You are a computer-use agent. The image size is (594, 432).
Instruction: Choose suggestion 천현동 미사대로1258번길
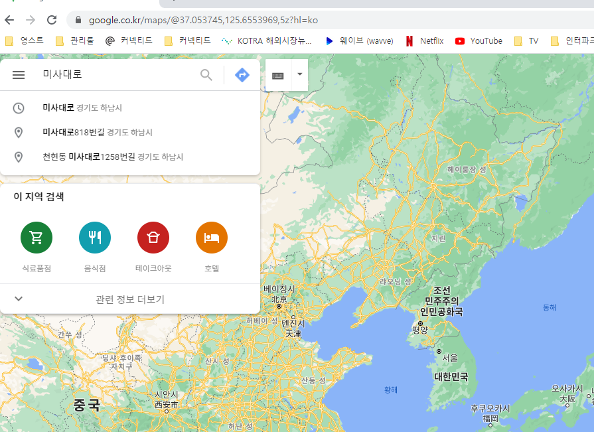click(113, 157)
